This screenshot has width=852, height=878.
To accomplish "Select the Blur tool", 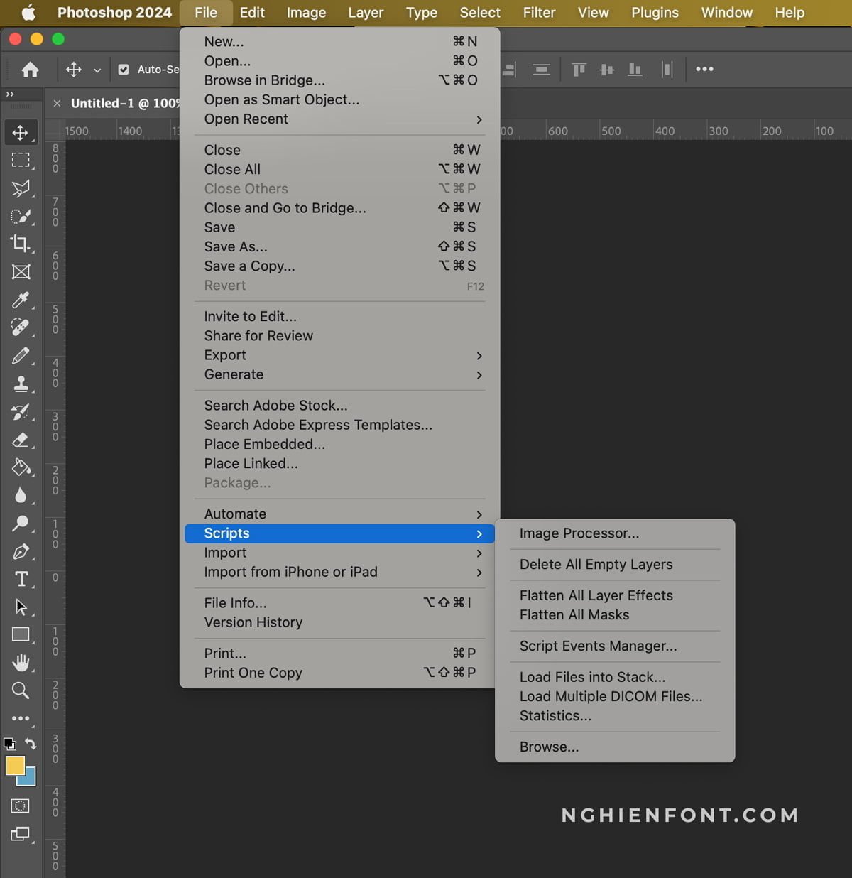I will 21,495.
